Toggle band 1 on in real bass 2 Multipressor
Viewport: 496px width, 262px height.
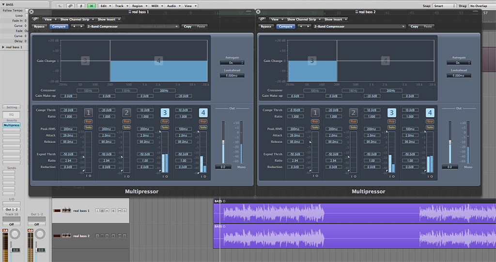(x=315, y=113)
